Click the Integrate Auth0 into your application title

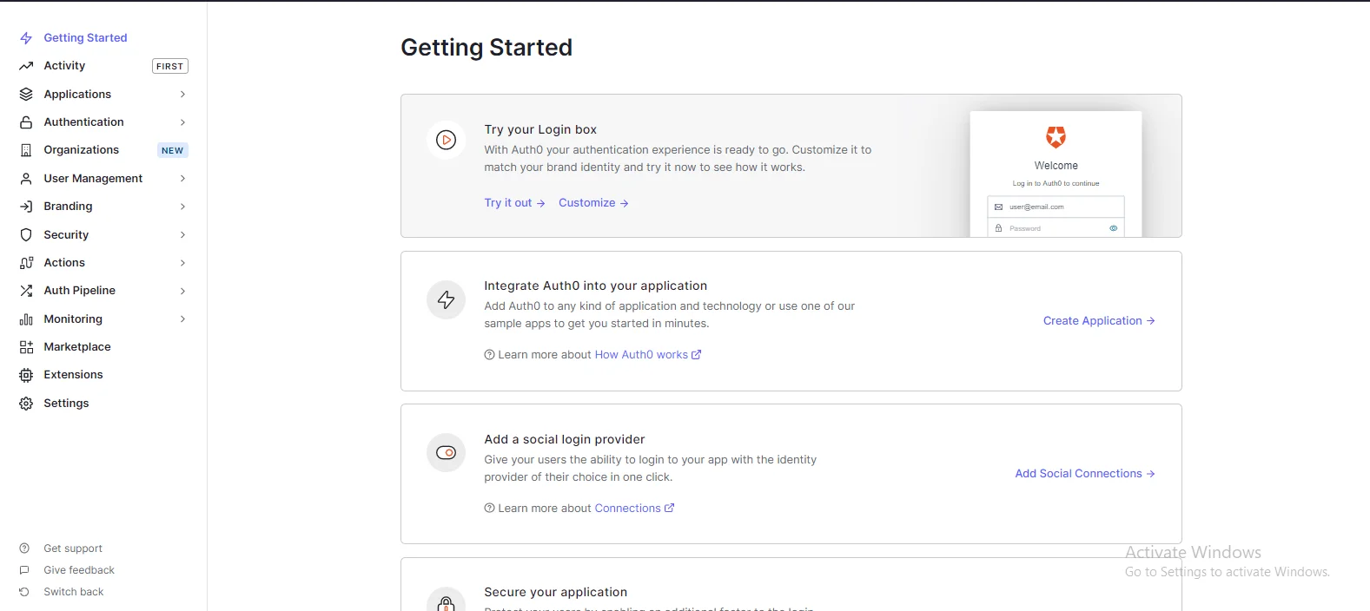tap(596, 286)
